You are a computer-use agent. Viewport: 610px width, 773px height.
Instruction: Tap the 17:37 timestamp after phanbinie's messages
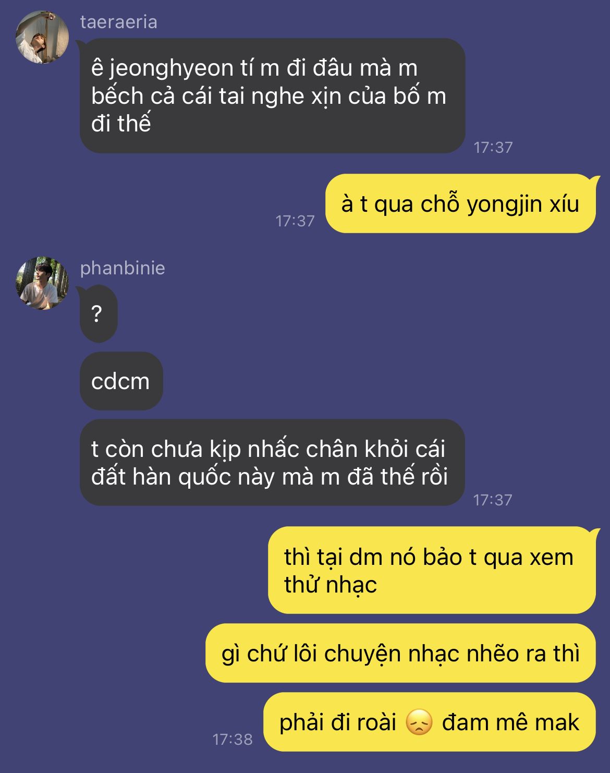point(493,500)
